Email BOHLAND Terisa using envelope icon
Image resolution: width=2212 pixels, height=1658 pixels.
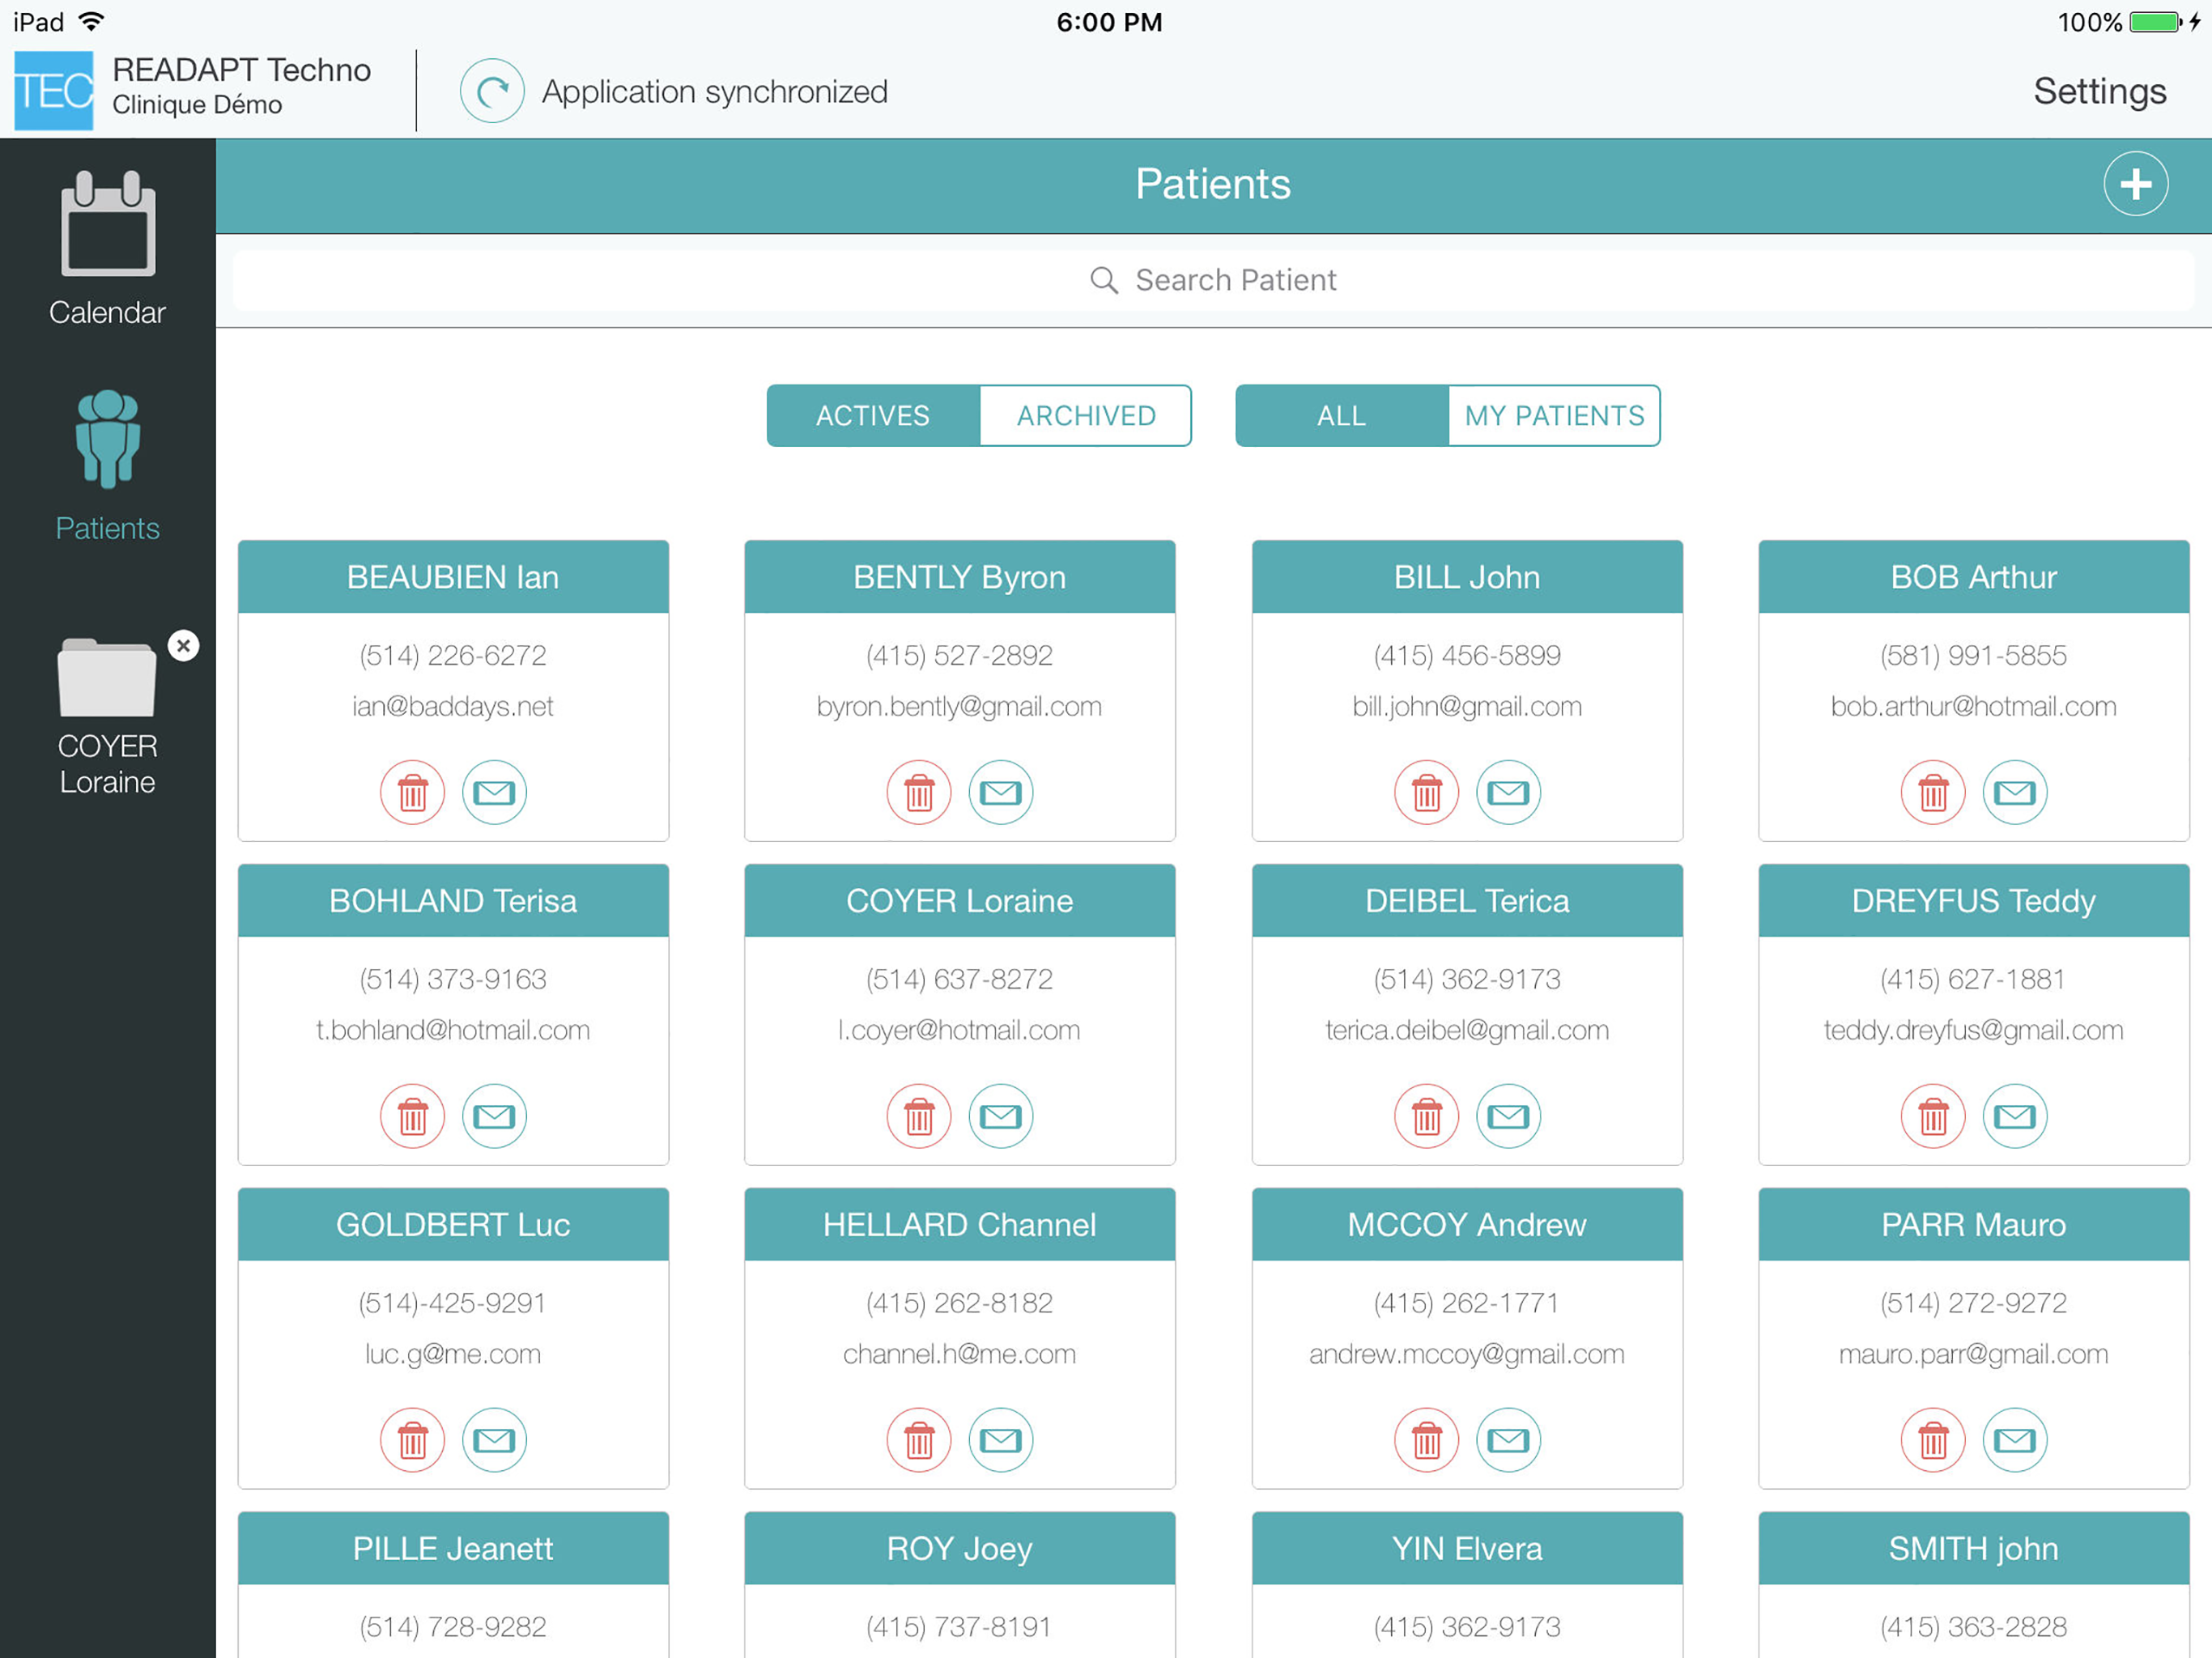(494, 1116)
